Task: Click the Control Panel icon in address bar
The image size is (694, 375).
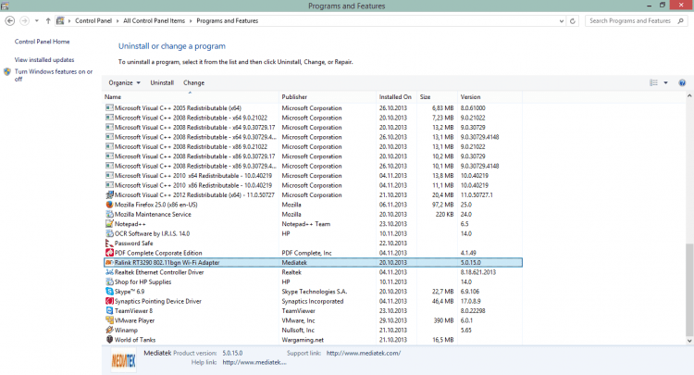Action: point(60,20)
